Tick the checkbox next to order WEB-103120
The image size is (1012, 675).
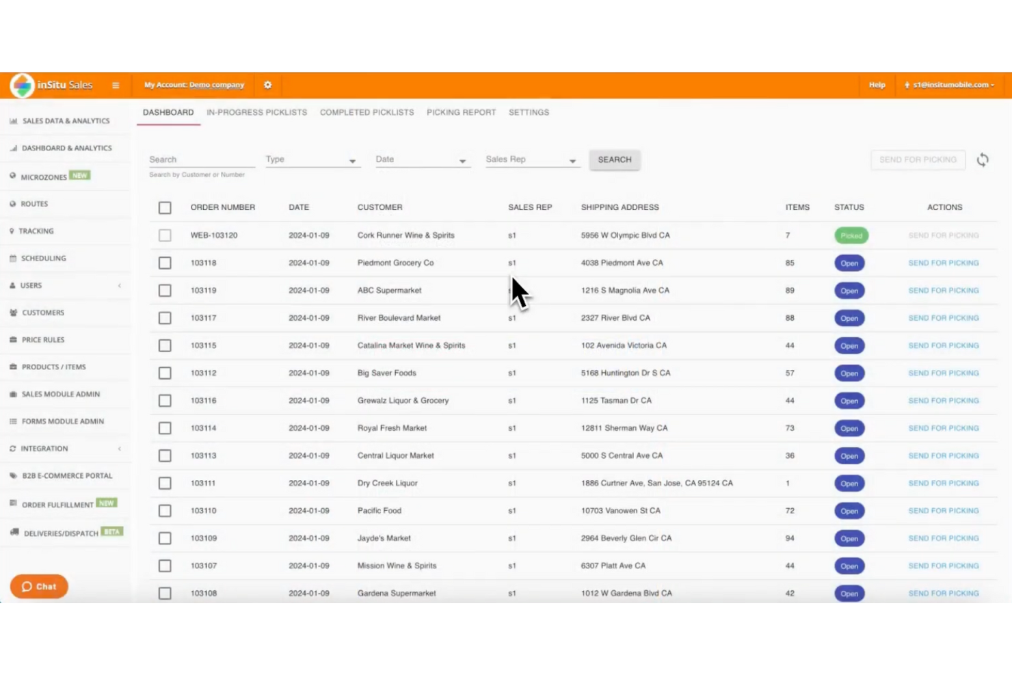point(164,235)
